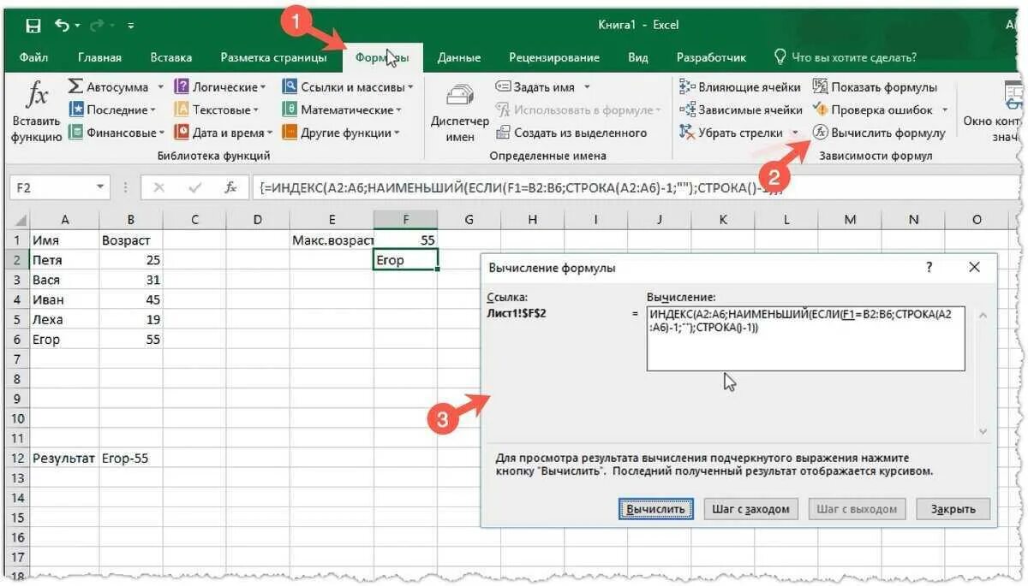Open Ссылки и массивы functions list
The height and width of the screenshot is (586, 1028).
[x=348, y=87]
